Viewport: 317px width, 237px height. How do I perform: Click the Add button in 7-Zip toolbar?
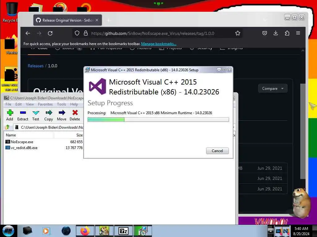point(10,115)
